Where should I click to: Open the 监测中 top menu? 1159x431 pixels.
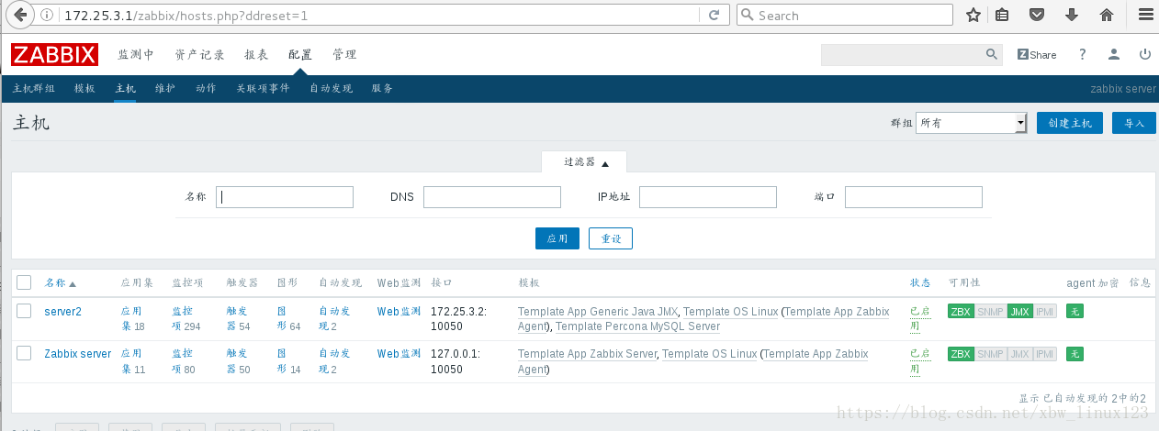click(136, 55)
